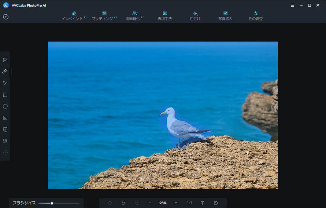Toggle the compare split view icon
Viewport: 326px width, 208px height.
202,203
